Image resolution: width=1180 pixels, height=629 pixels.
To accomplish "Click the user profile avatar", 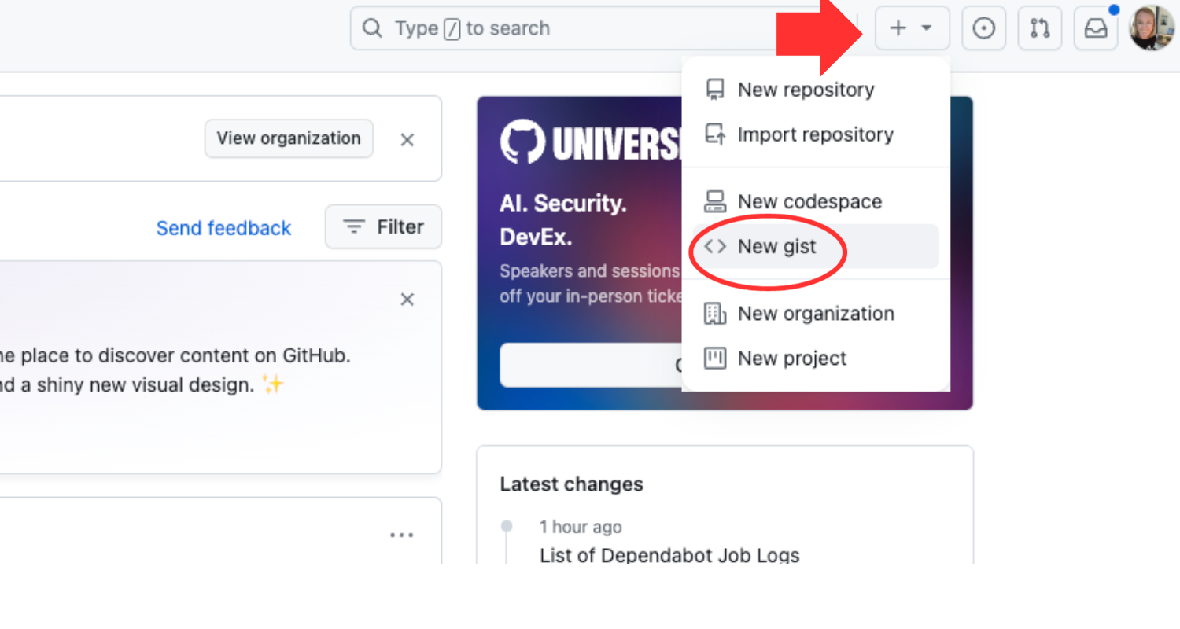I will click(1152, 28).
